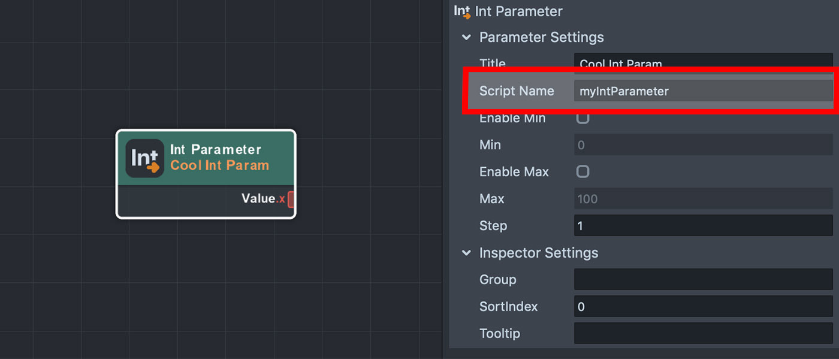
Task: Click the Script Name field
Action: click(702, 91)
